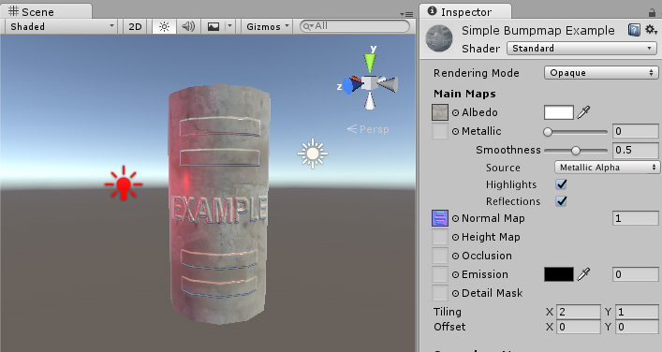Click the Offset X field
This screenshot has height=352, width=662.
click(578, 327)
